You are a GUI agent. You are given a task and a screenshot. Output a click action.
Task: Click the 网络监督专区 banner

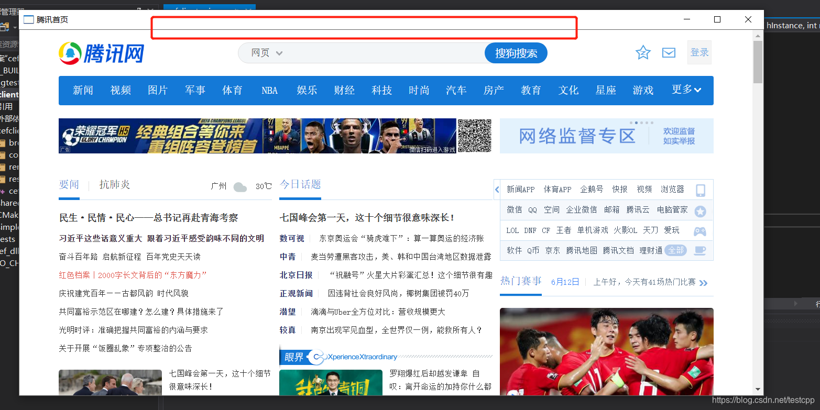606,136
